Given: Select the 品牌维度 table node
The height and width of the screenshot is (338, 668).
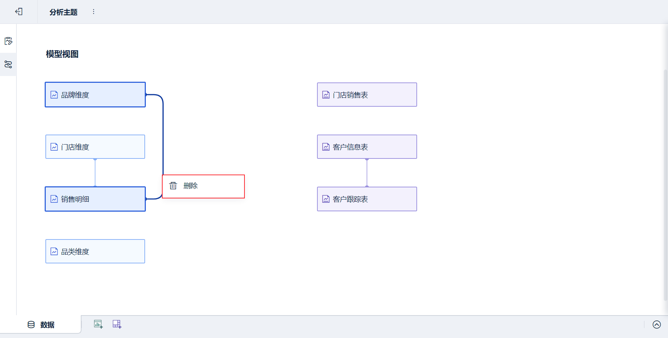Looking at the screenshot, I should pos(95,95).
